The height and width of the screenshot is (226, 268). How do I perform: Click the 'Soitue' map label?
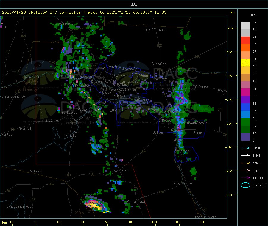(158, 132)
